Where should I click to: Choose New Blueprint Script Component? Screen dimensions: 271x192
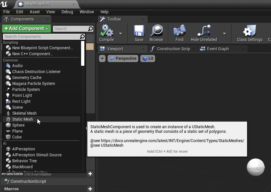41,48
